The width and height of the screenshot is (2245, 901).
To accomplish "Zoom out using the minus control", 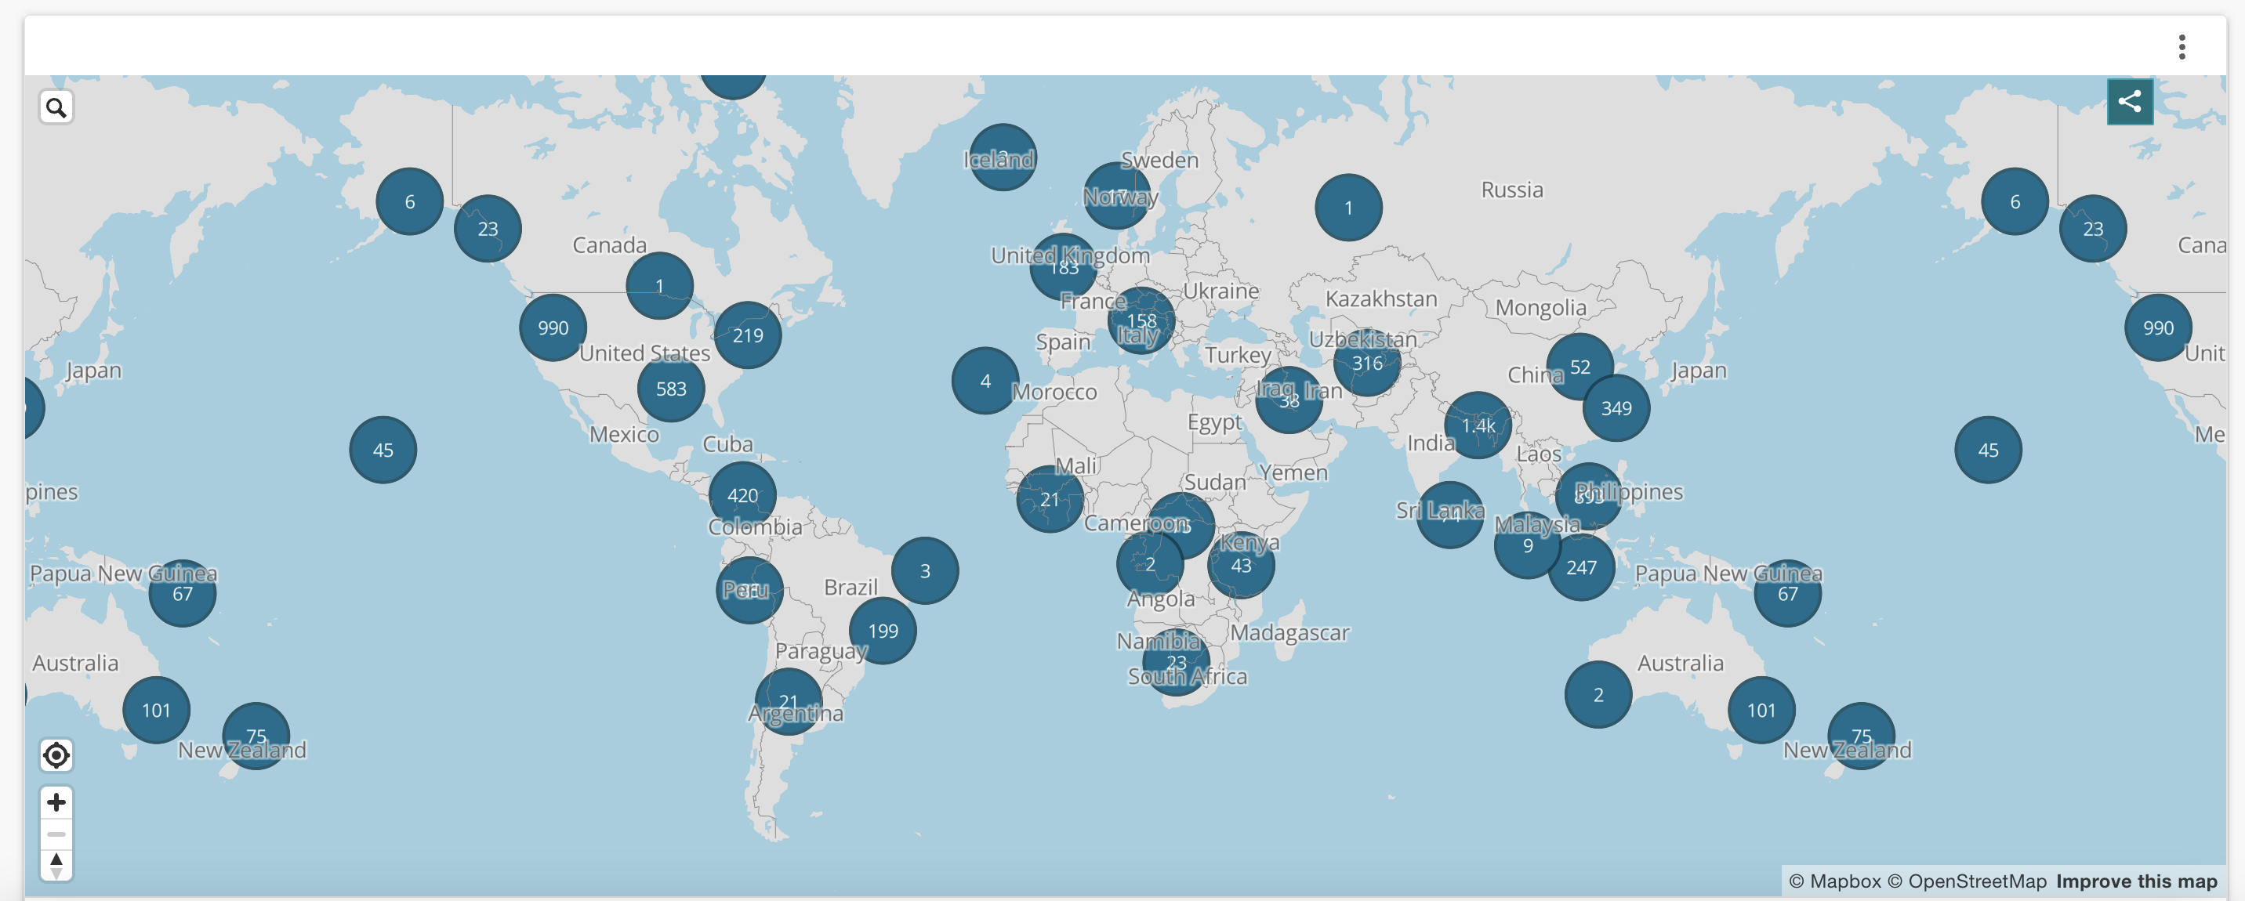I will 56,834.
